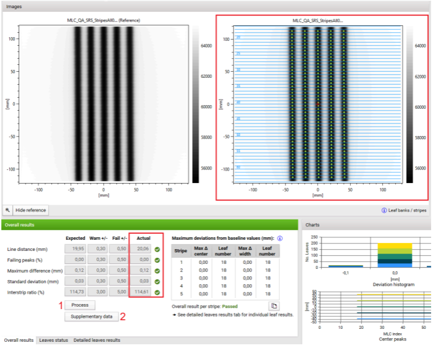Select the Overall results tab
Viewport: 433px width, 348px height.
coord(17,340)
